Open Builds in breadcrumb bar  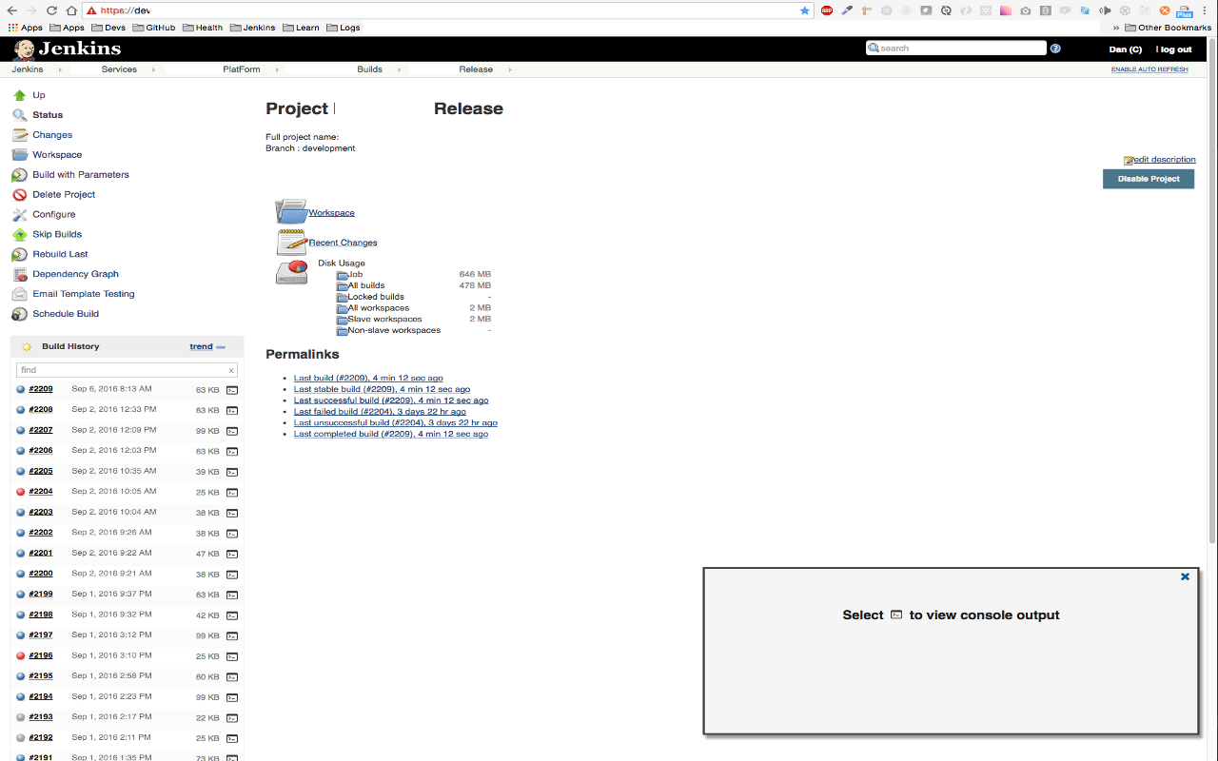click(369, 69)
